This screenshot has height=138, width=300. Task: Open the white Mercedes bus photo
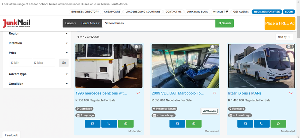[x=109, y=66]
